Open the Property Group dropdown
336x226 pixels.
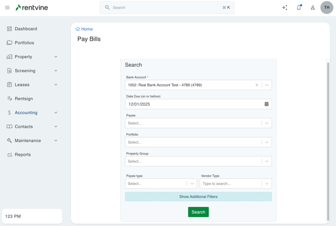tap(198, 161)
